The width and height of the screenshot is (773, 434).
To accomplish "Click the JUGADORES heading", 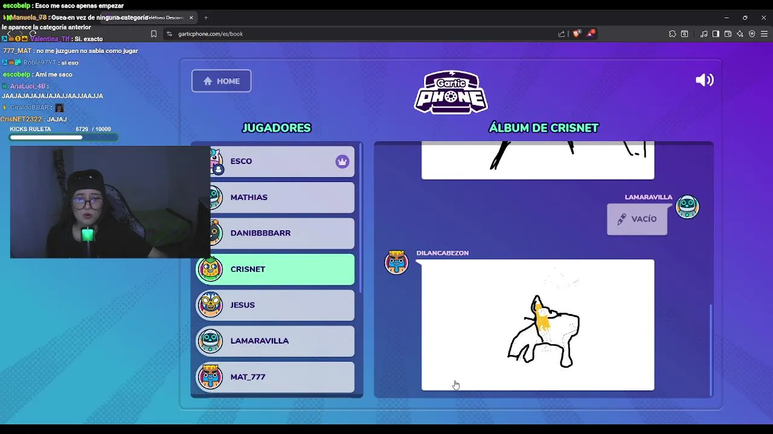I will click(277, 128).
